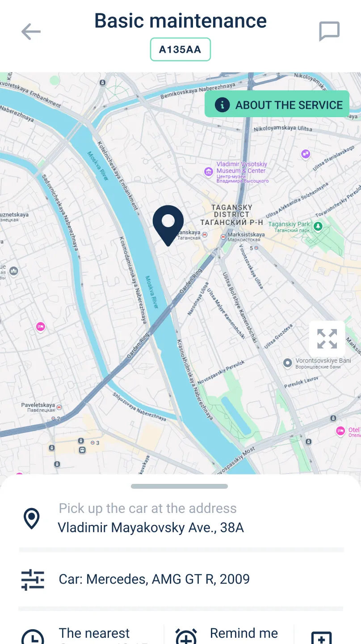361x644 pixels.
Task: Tap the alarm icon beside Remind me
Action: pyautogui.click(x=186, y=637)
